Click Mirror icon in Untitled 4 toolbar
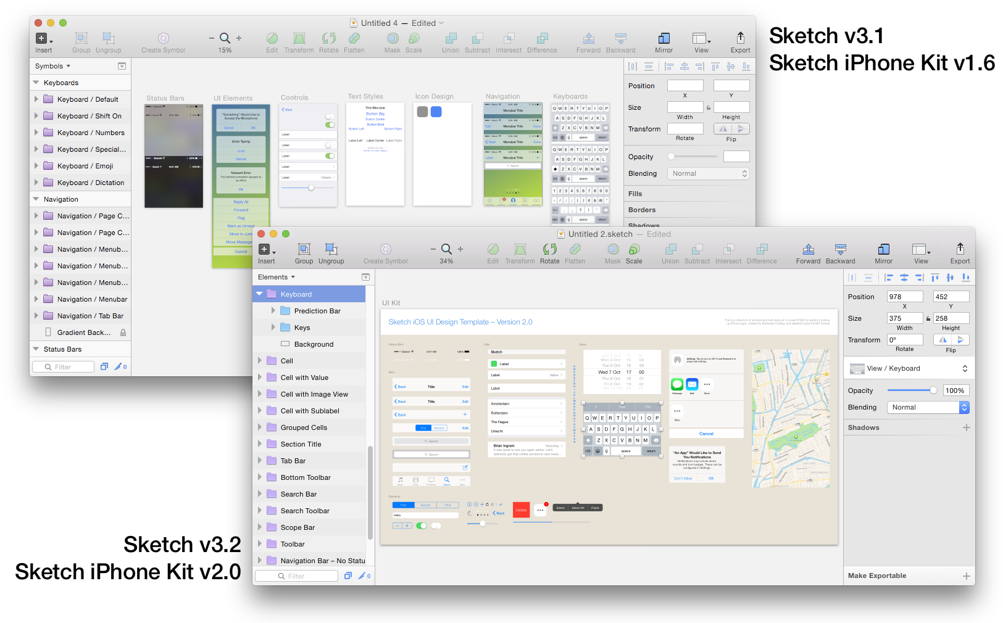This screenshot has width=1003, height=623. pos(664,38)
